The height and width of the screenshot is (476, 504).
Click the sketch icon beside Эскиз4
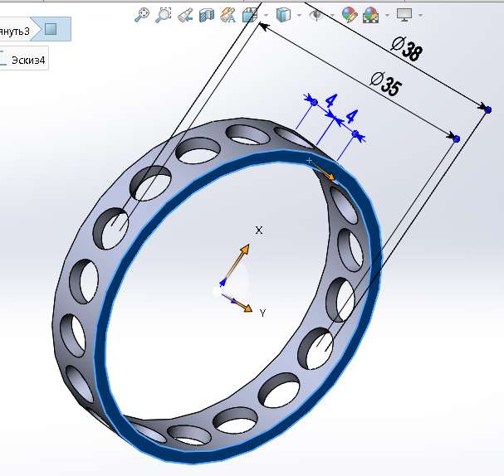point(2,58)
